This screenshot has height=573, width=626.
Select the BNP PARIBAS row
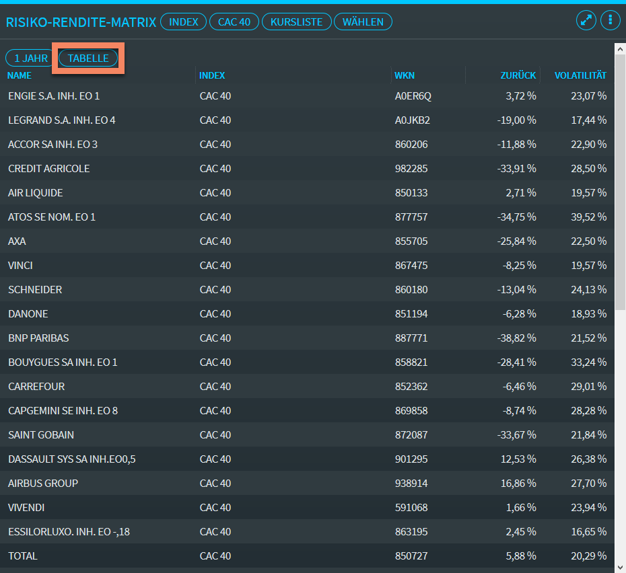[38, 338]
